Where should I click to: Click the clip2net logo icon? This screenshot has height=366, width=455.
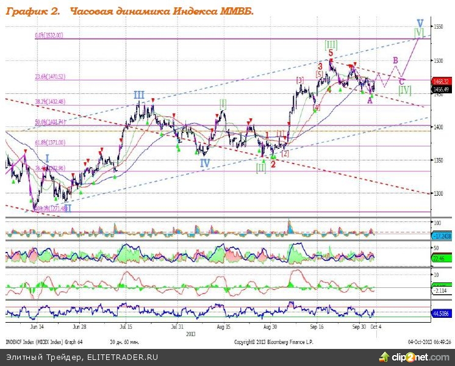(385, 356)
